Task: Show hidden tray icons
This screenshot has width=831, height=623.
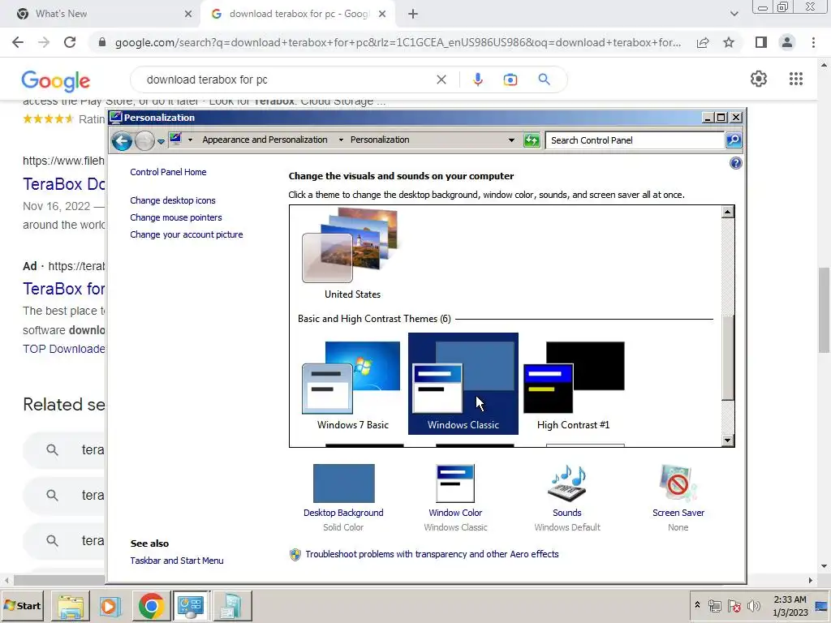Action: [x=697, y=605]
